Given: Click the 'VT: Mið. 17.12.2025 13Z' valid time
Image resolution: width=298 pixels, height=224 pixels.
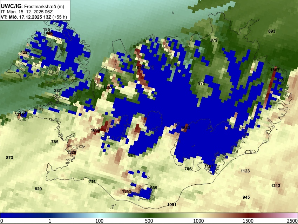Looking at the screenshot, I should coord(26,17).
